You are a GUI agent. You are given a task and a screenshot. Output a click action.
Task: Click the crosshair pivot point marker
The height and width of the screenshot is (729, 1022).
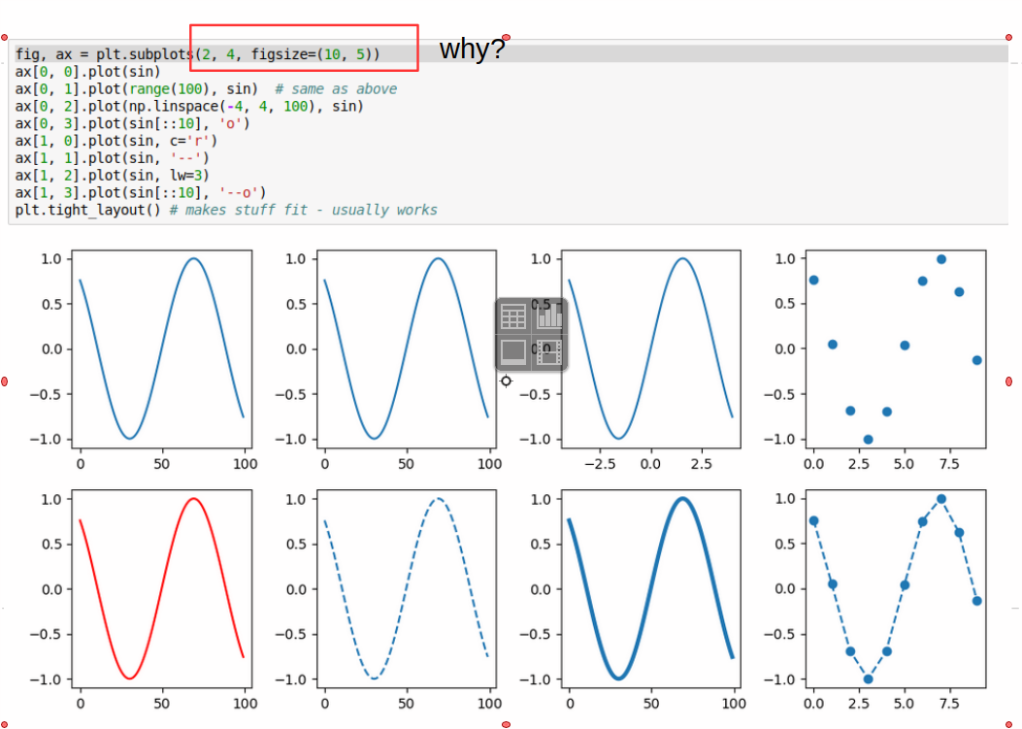pyautogui.click(x=507, y=381)
